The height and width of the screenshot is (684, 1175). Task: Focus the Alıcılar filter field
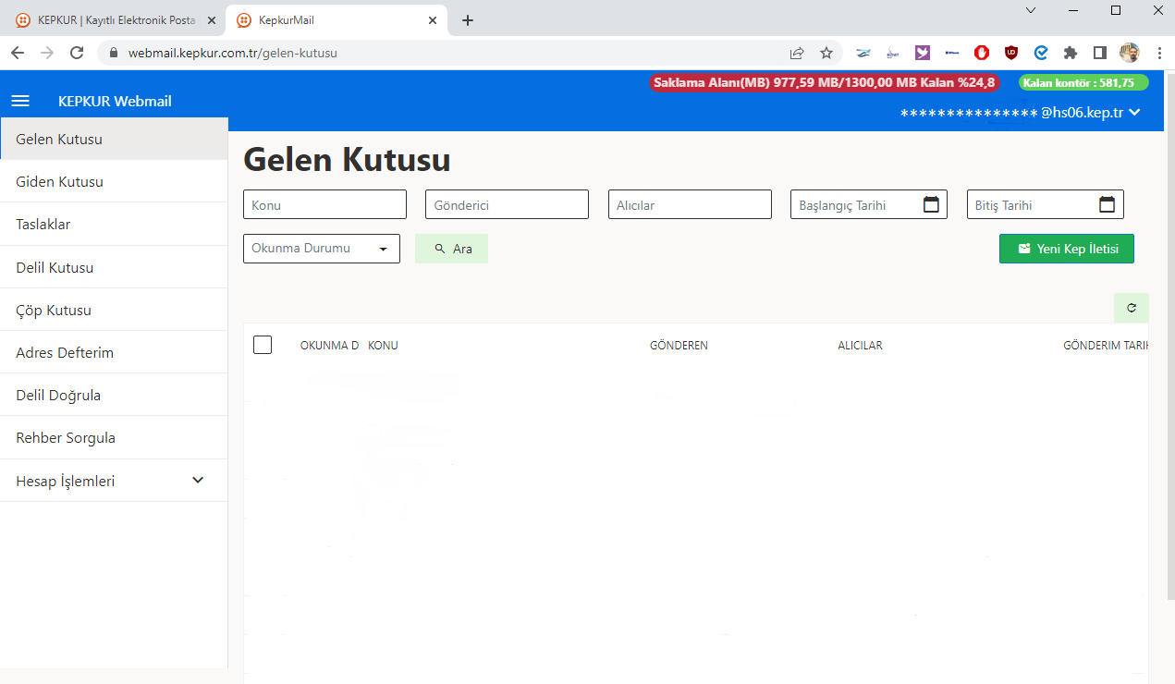pyautogui.click(x=690, y=204)
